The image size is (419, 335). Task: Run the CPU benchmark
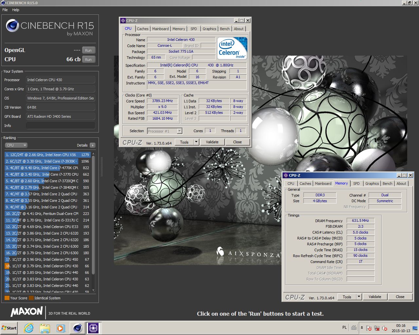coord(88,60)
